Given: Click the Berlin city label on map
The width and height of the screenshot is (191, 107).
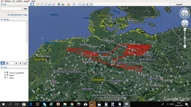Looking at the screenshot, I should click(149, 54).
